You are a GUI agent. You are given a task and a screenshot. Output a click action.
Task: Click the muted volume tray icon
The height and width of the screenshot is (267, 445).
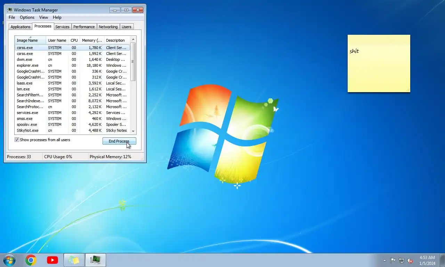pos(410,260)
